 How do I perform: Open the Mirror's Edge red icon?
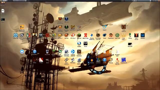(x=85, y=35)
